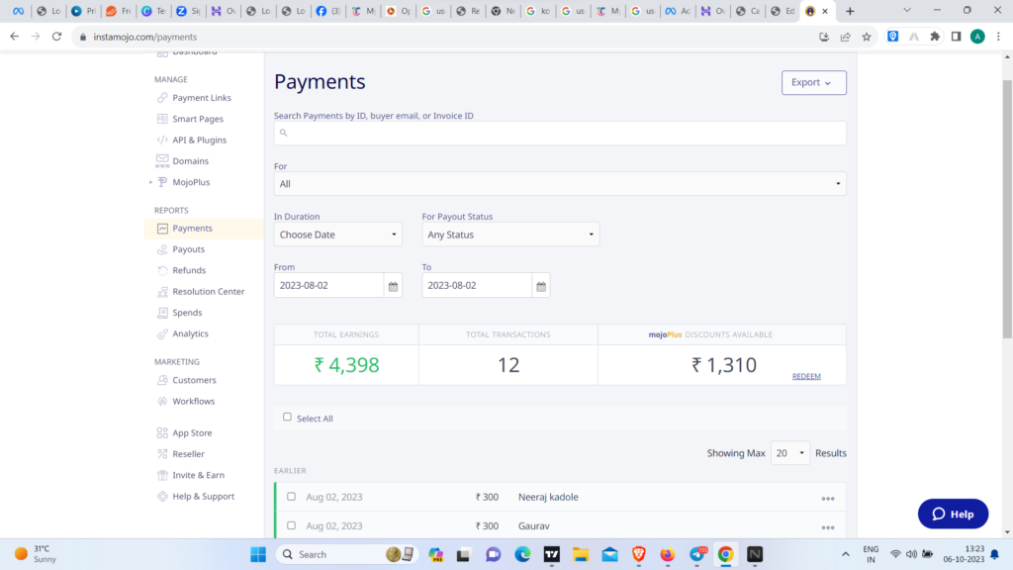
Task: Reload the page using the refresh icon
Action: pyautogui.click(x=57, y=37)
